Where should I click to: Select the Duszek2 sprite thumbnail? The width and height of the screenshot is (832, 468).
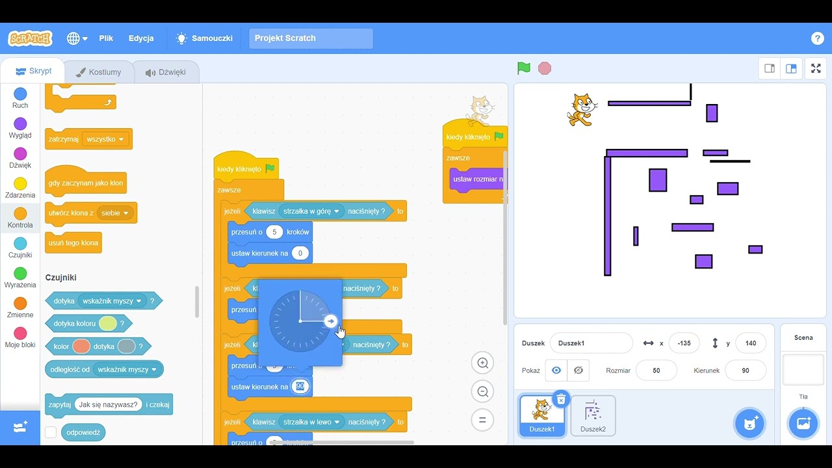(593, 415)
